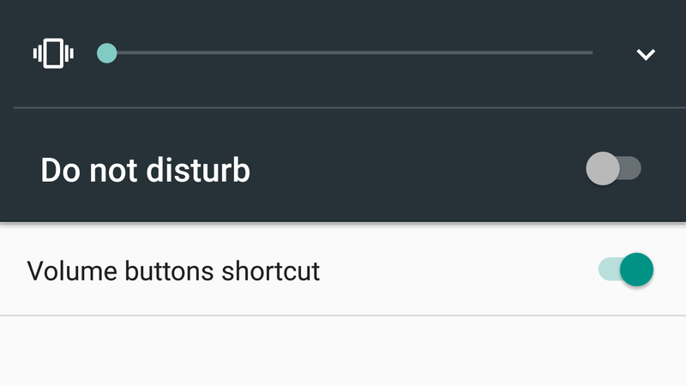Viewport: 686px width, 386px height.
Task: Select the Do not disturb label
Action: pos(145,170)
